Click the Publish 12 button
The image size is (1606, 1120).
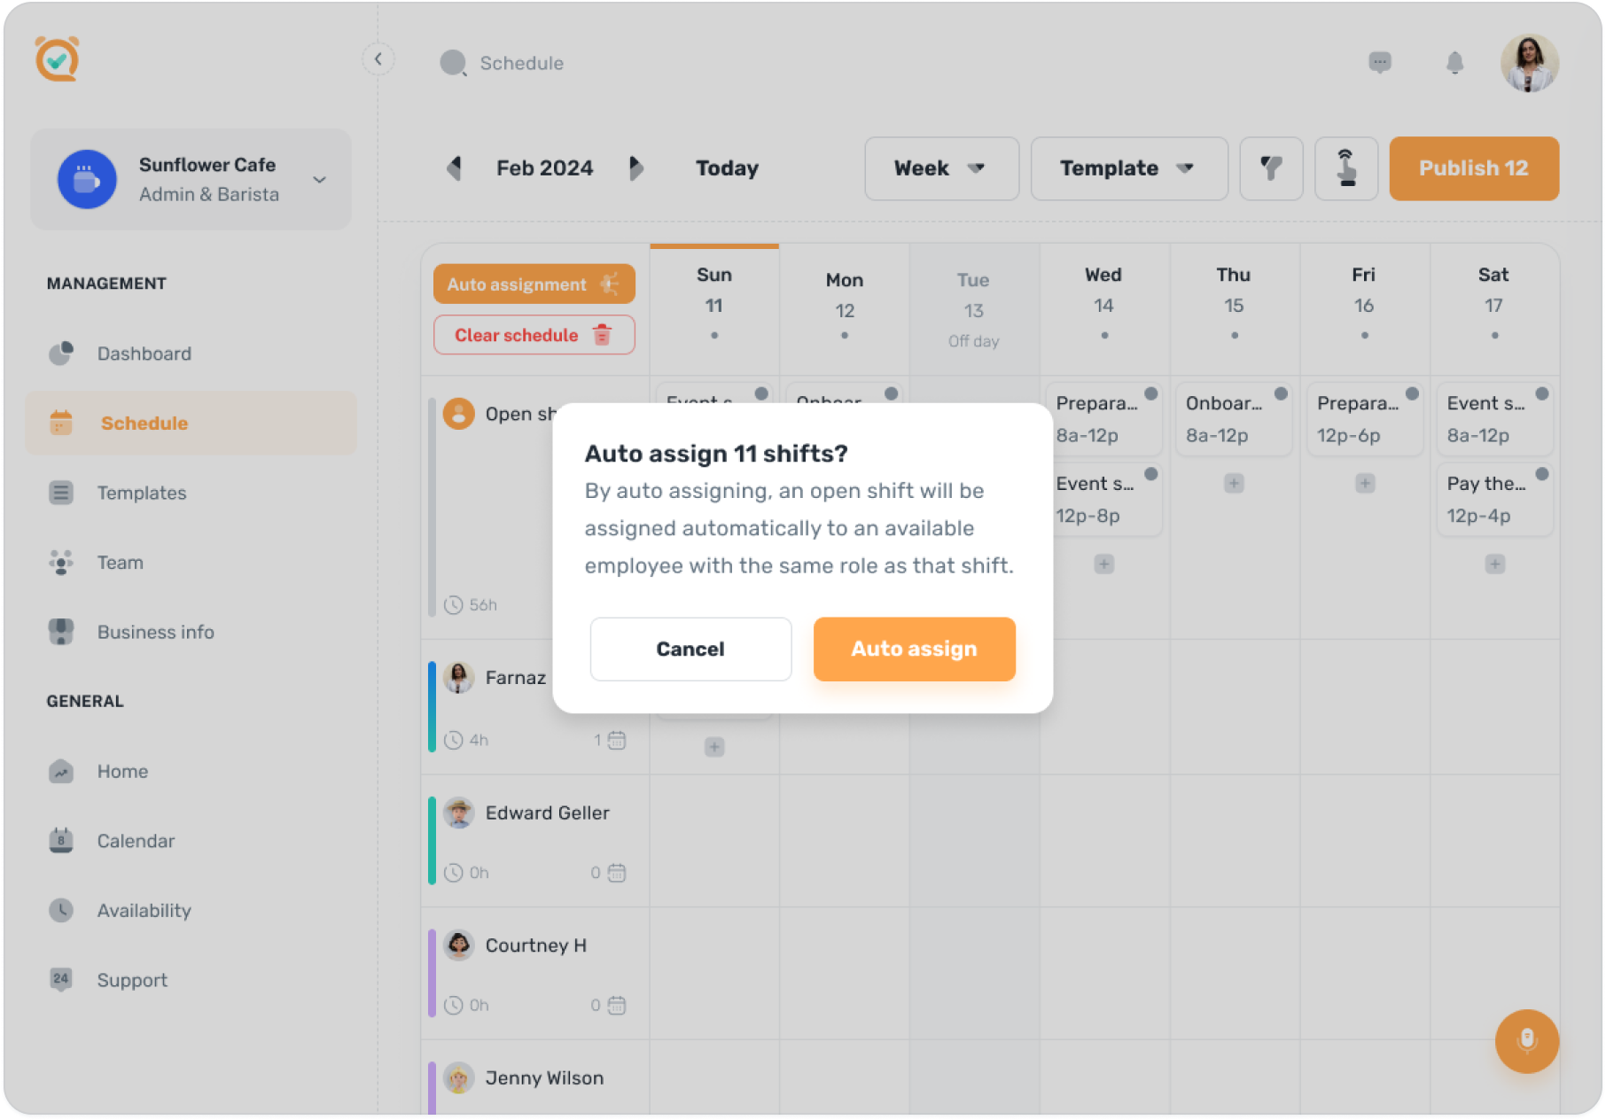(1473, 167)
